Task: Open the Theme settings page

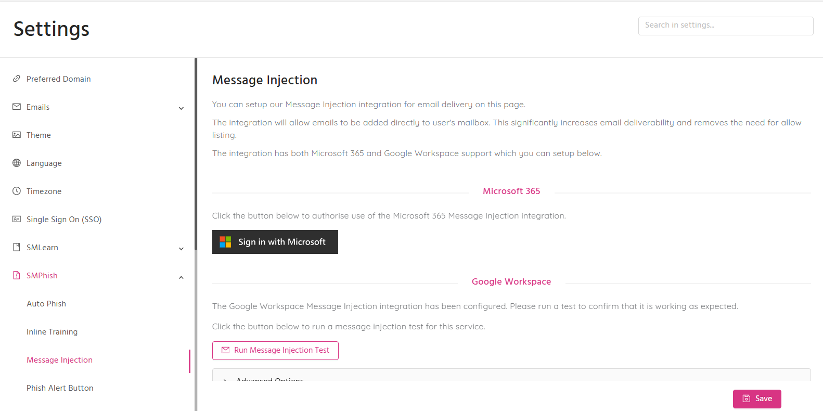Action: pyautogui.click(x=38, y=135)
